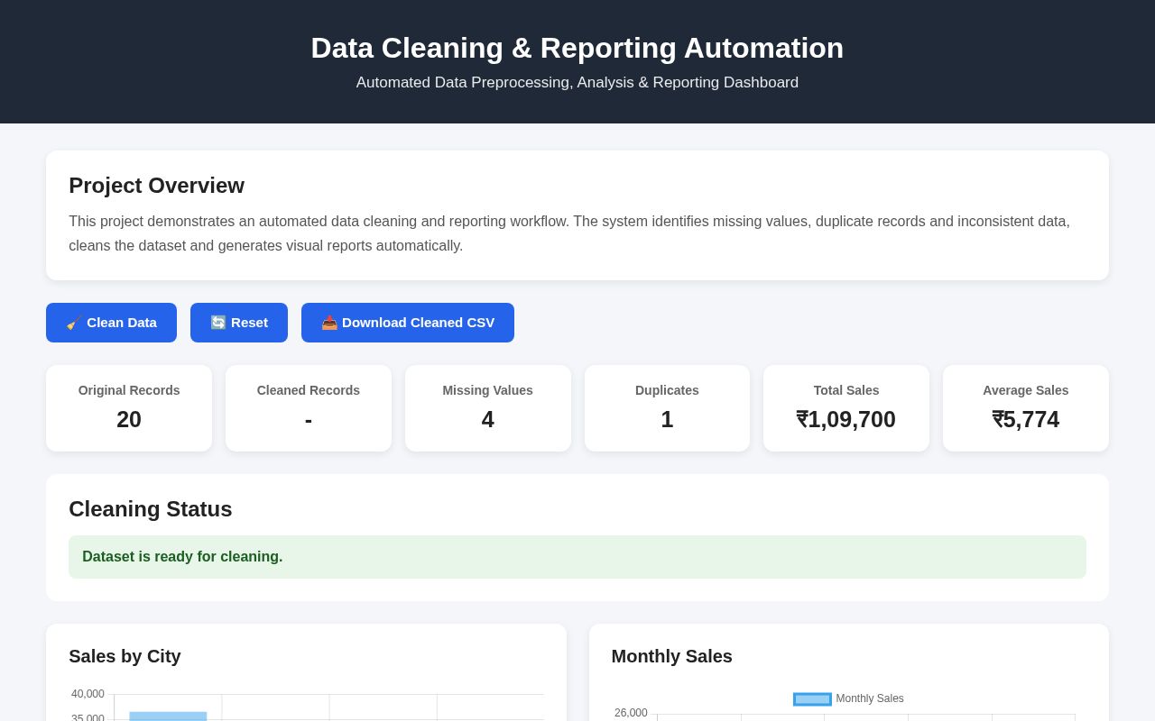
Task: Click the Automated Data Preprocessing subtitle
Action: (x=577, y=83)
